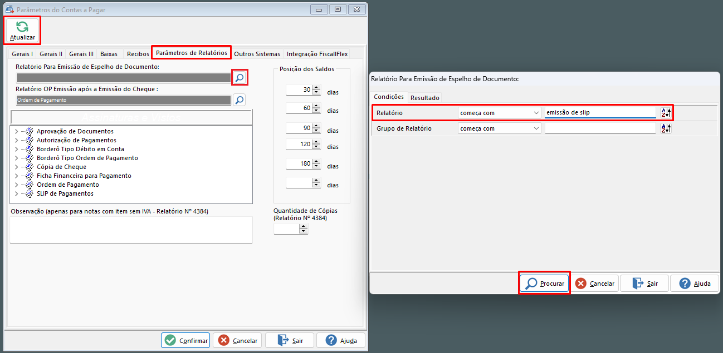Expand the Ordem de Pagamento tree node
This screenshot has height=353, width=723.
[16, 185]
